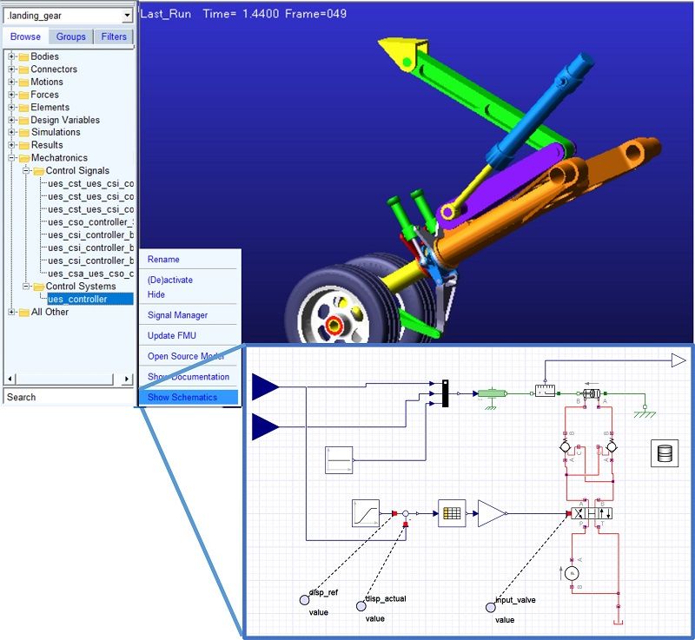Click the hydraulic pump circle symbol

click(572, 573)
